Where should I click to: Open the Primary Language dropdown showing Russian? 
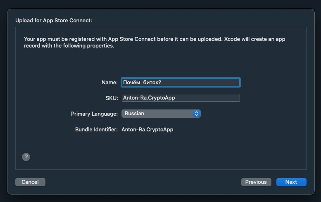click(x=161, y=114)
